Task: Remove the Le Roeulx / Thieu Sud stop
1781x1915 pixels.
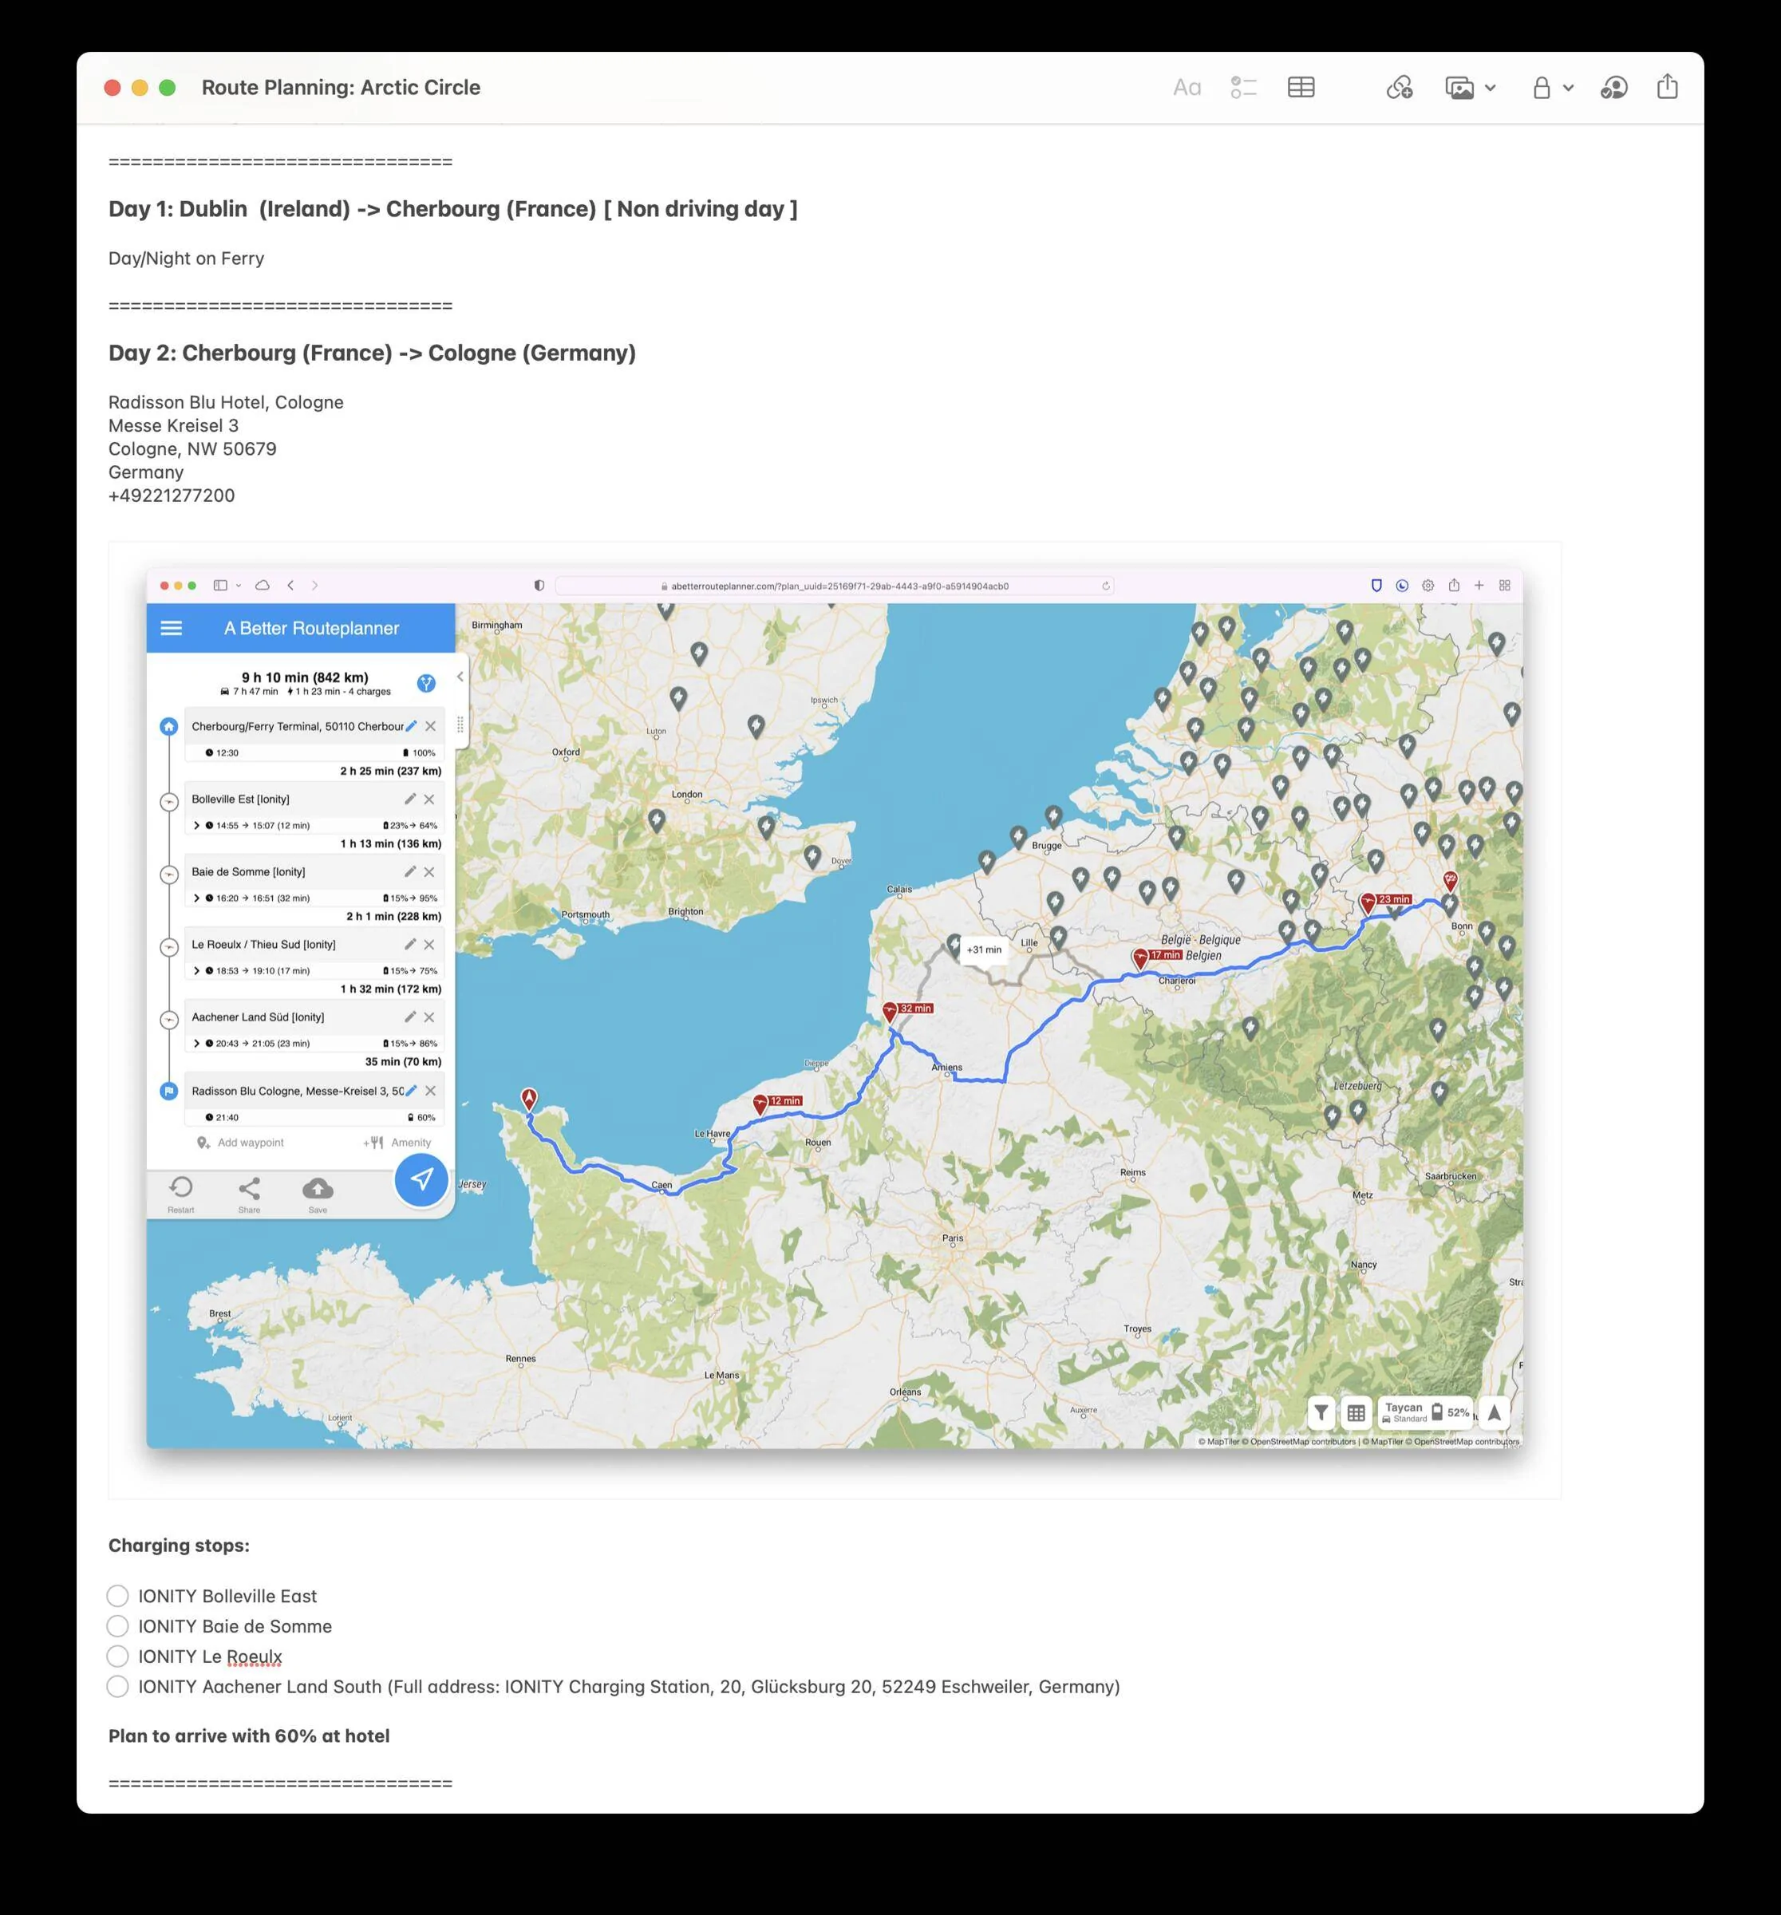Action: (x=429, y=944)
